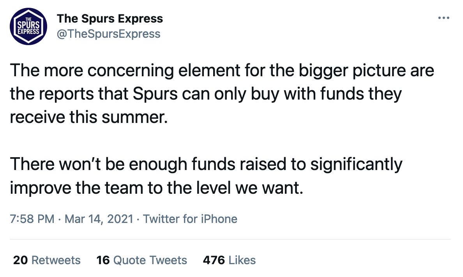Viewport: 463px width, 277px height.
Task: Show who gave the 476 Likes
Action: pos(229,260)
